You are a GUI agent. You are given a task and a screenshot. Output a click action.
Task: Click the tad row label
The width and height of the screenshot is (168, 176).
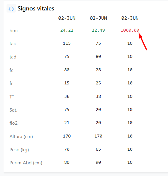13,57
